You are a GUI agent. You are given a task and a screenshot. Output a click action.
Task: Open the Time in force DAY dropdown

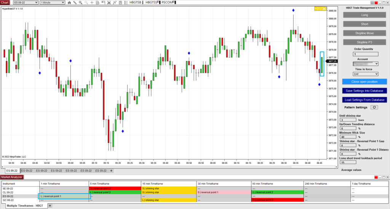366,74
